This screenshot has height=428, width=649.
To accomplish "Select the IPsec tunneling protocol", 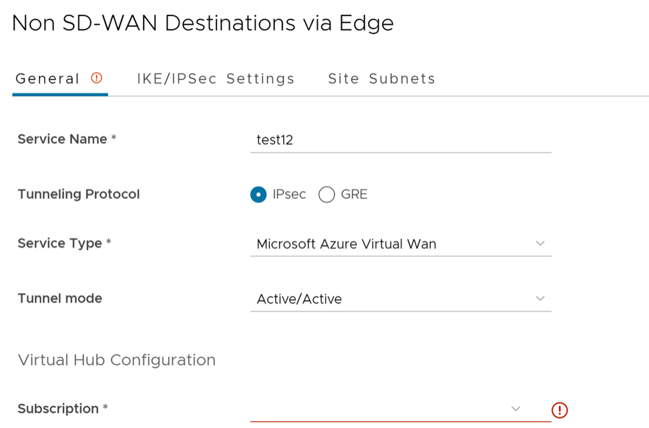I will (258, 194).
